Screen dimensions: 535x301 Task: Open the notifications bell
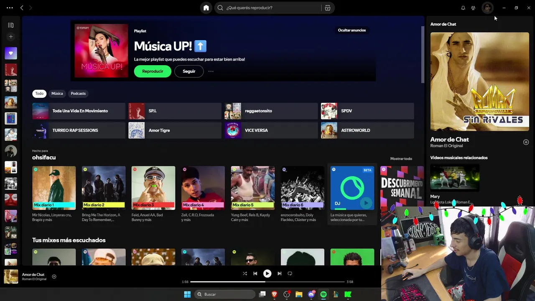tap(463, 8)
